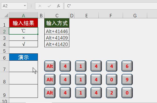Screen dimensions: 157x103
Task: Select row 1 header
Action: [x=4, y=23]
